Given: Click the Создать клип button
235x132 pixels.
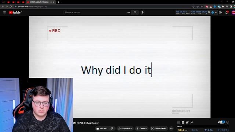Looking at the screenshot, I should 159,128.
